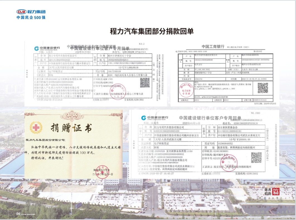Select the page title 程力汽车集团部分捐款回单
This screenshot has height=220, width=296.
(x=148, y=31)
